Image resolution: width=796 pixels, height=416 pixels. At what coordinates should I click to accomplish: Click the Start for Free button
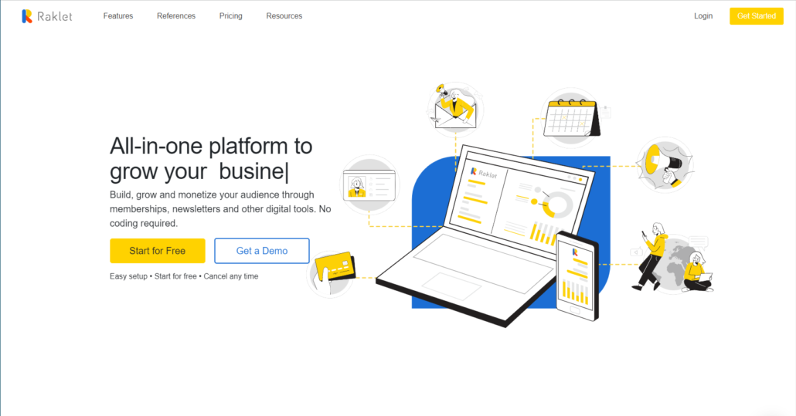[158, 251]
